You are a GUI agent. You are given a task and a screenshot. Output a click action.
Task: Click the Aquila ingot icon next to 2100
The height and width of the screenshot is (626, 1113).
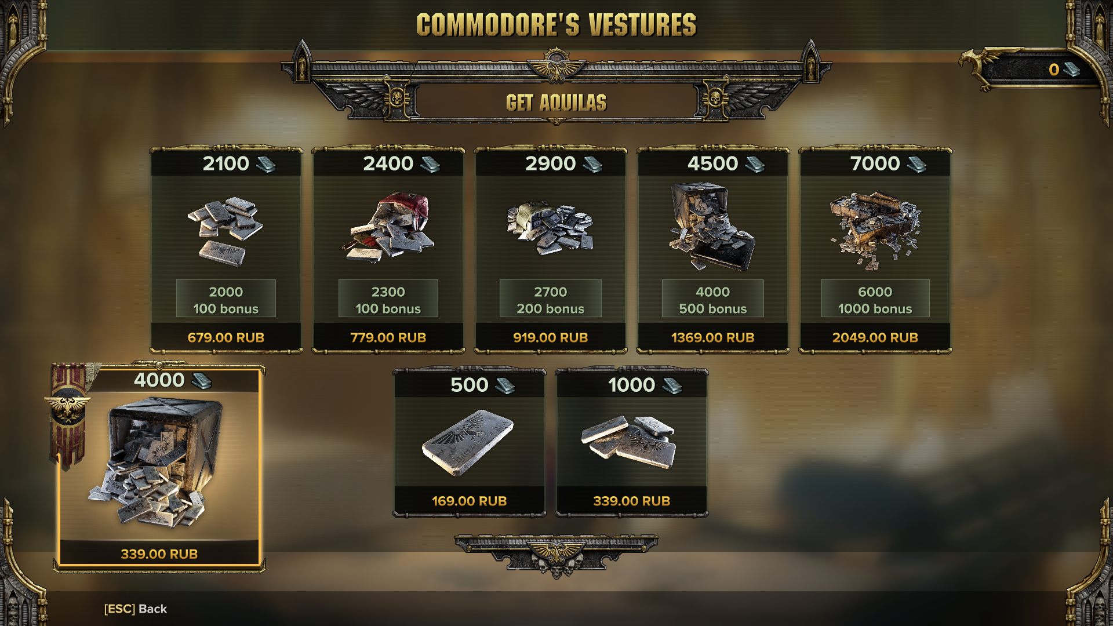point(266,165)
